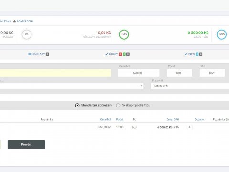Click the green 6 500,00 Kč profit total
The image size is (229, 172).
(198, 32)
